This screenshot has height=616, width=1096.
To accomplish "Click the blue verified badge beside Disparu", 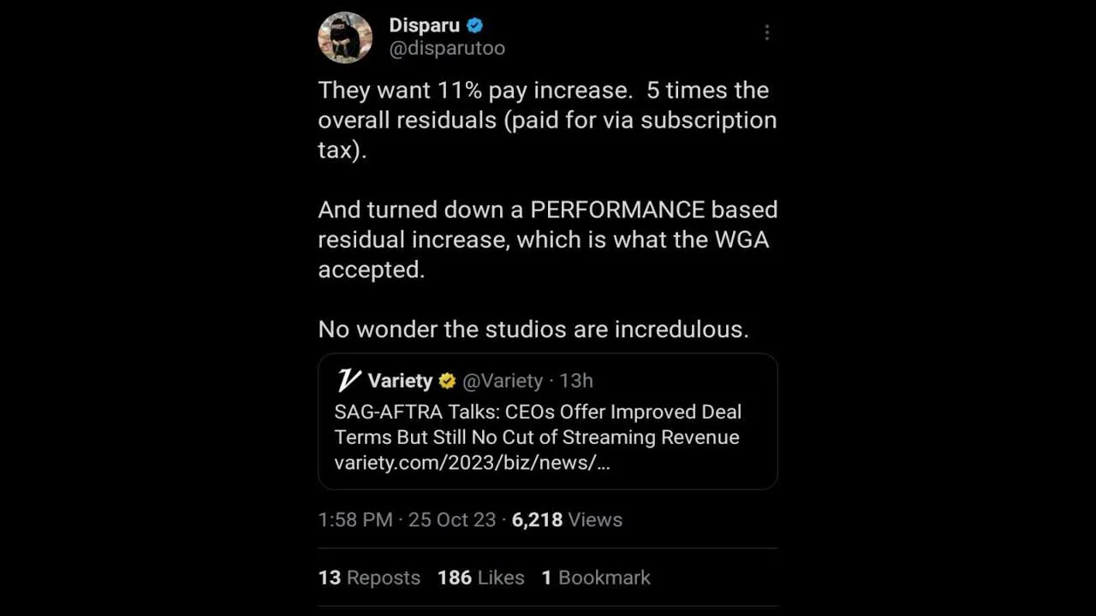I will pyautogui.click(x=475, y=26).
